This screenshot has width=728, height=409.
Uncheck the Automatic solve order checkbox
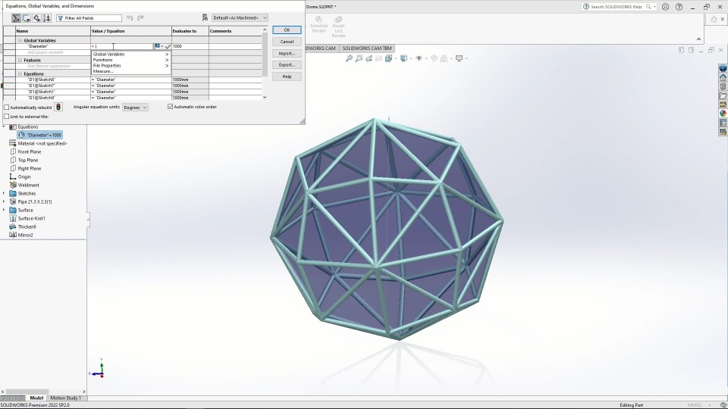pyautogui.click(x=171, y=107)
